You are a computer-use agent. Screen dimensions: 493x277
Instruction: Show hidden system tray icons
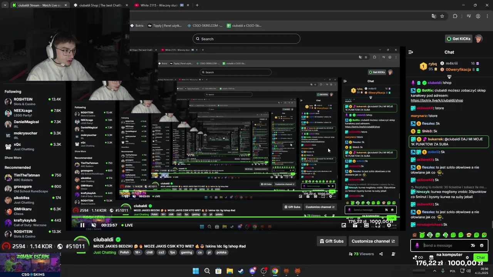tap(435, 271)
